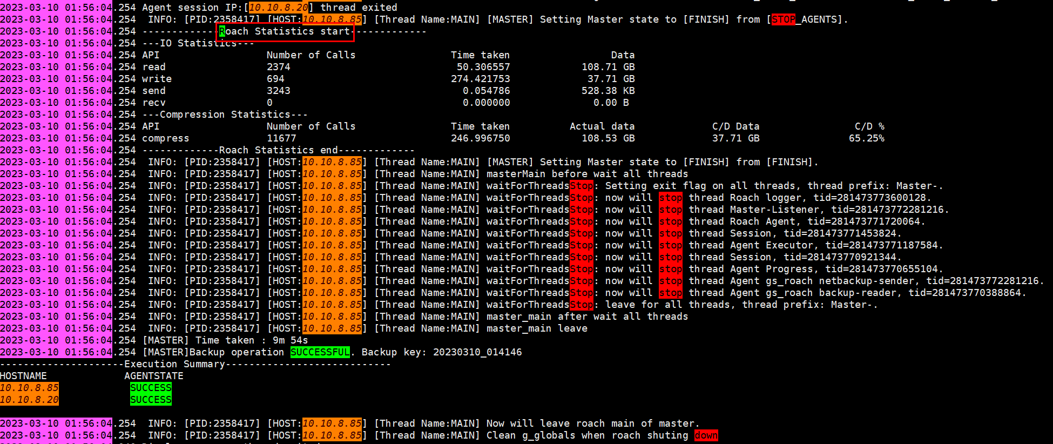Select the compress call count "11677"

point(281,138)
